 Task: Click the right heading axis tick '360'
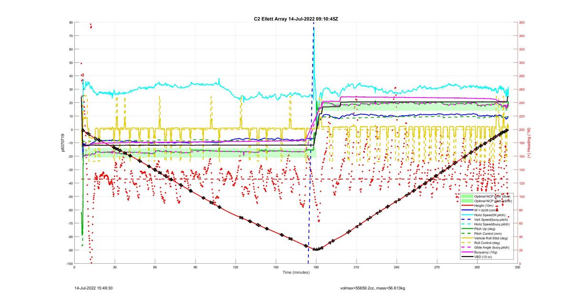[522, 22]
